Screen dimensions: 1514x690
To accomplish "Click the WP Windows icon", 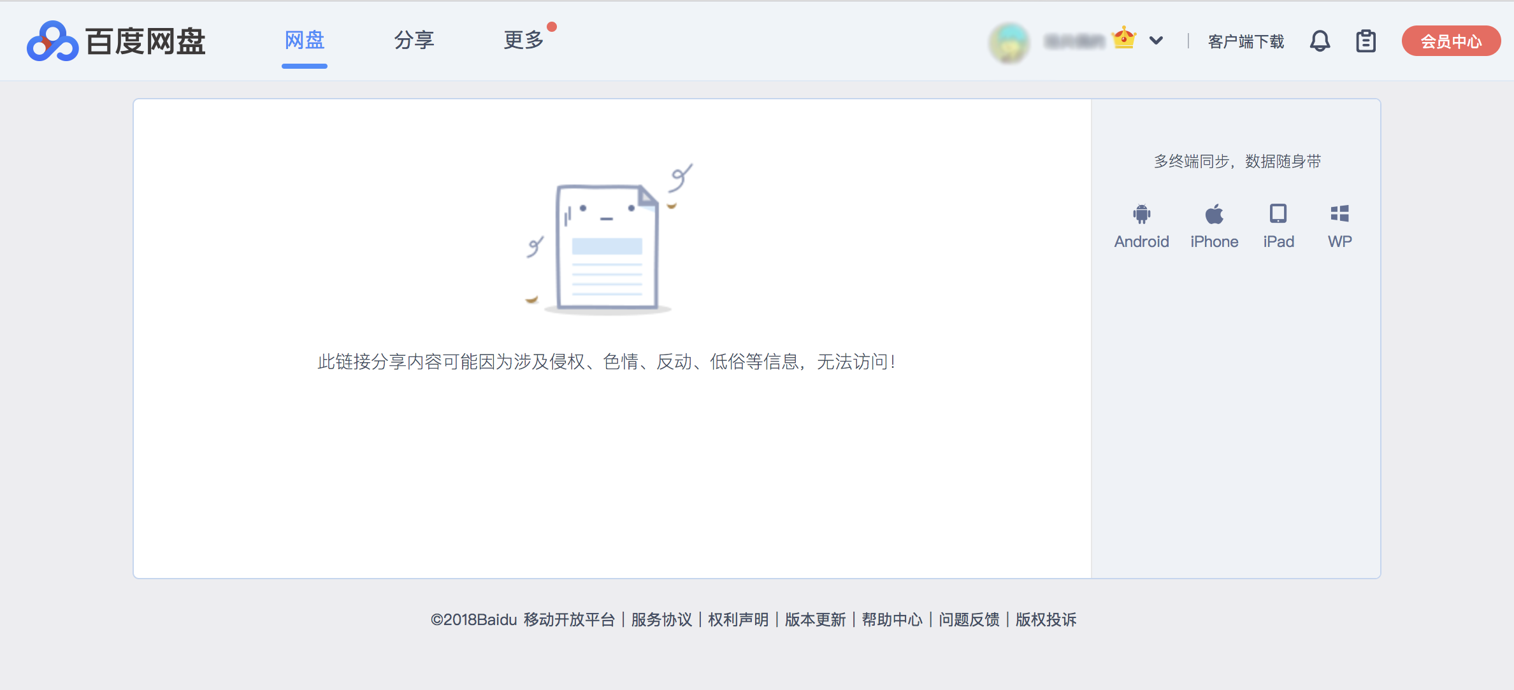I will 1339,214.
